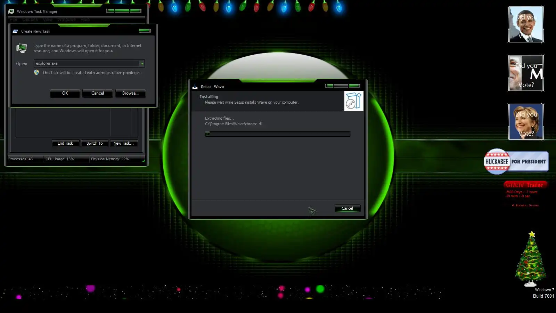Open the Windows menu in Task Manager
This screenshot has height=313, width=556.
click(x=66, y=20)
